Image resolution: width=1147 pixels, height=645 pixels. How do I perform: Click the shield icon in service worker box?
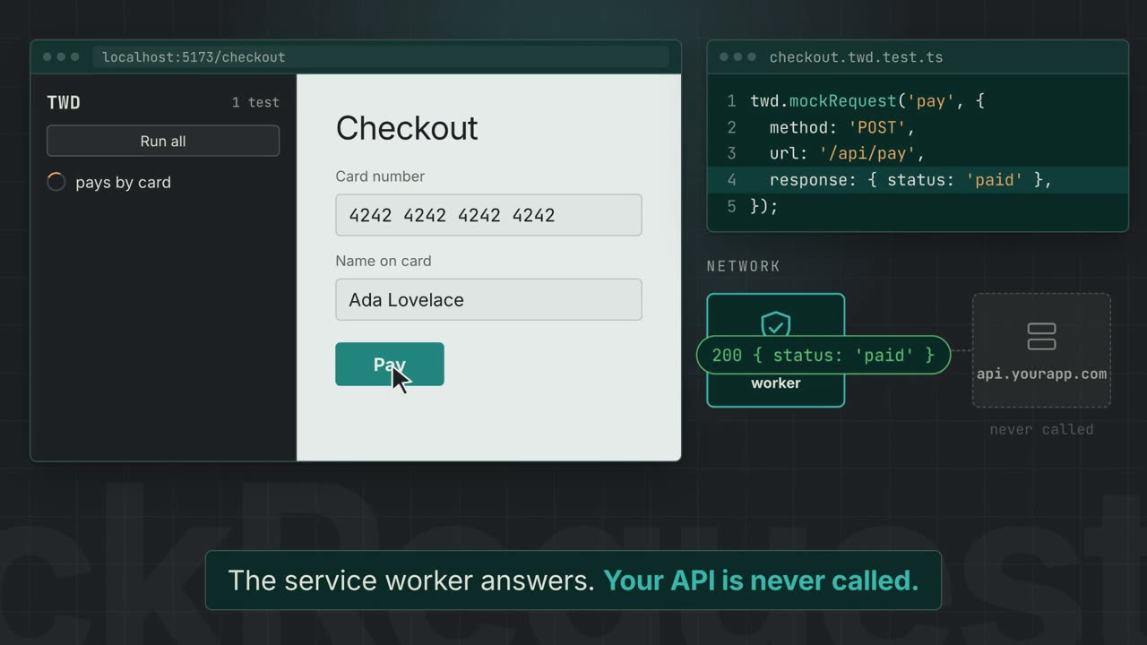click(x=776, y=324)
